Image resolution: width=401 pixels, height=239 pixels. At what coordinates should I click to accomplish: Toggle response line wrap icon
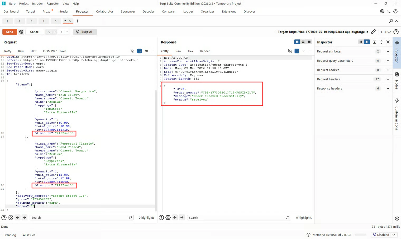tap(297, 51)
